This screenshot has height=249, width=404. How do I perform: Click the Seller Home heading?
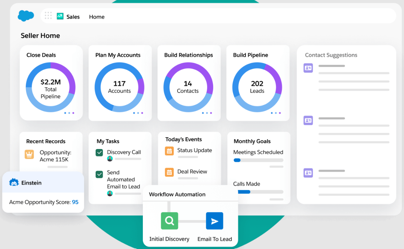pyautogui.click(x=40, y=36)
